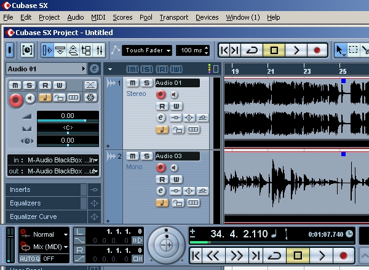Open the Touch Fader automation mode dropdown
The height and width of the screenshot is (270, 369).
(147, 50)
